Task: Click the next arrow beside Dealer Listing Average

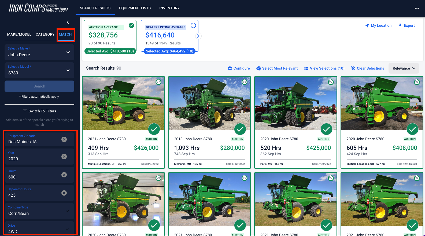Action: click(198, 36)
